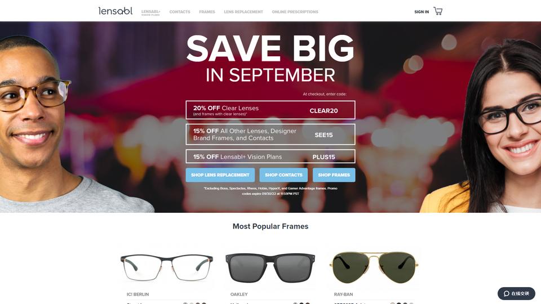Viewport: 541px width, 304px height.
Task: Click Shop Lens Replacement button
Action: (x=220, y=175)
